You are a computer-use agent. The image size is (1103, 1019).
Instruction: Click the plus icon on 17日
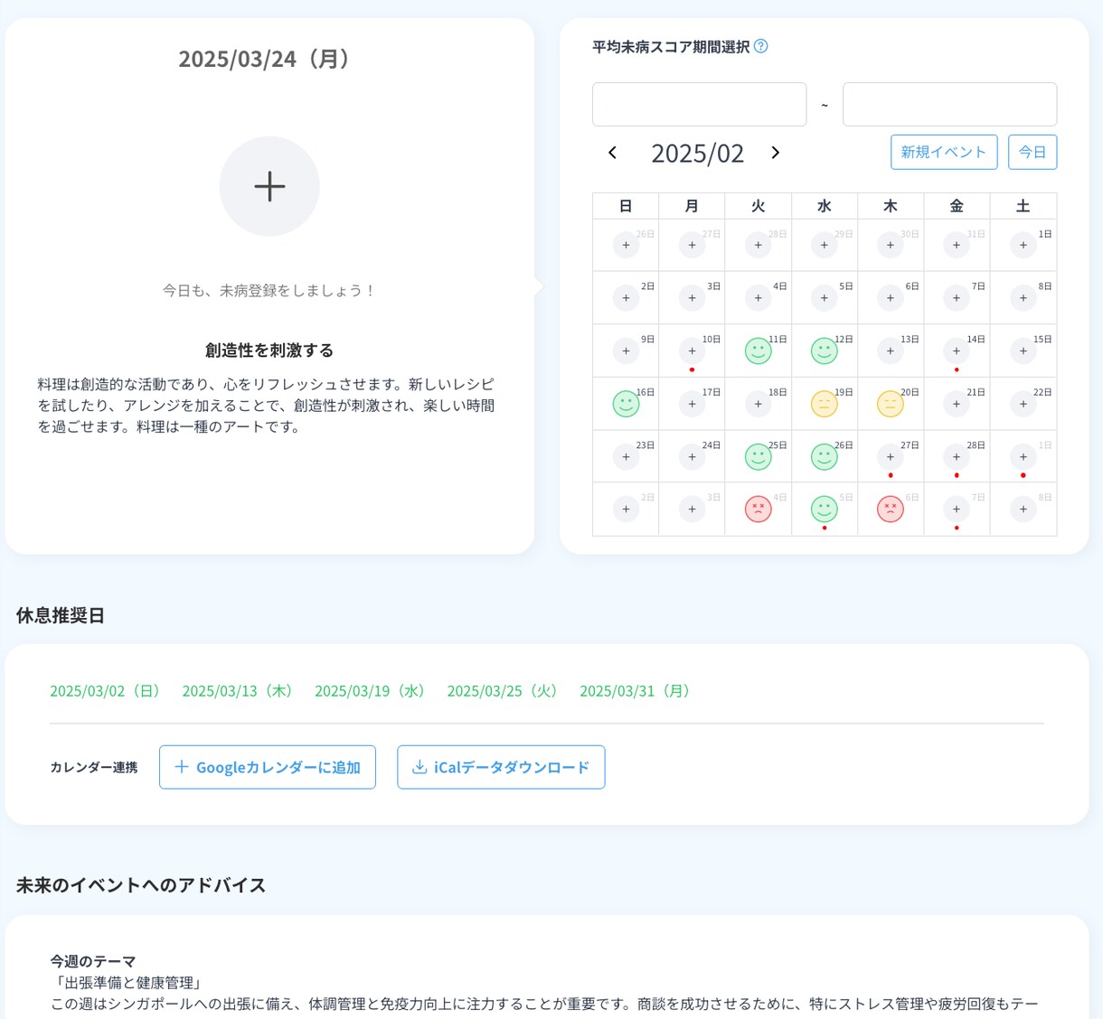coord(692,404)
